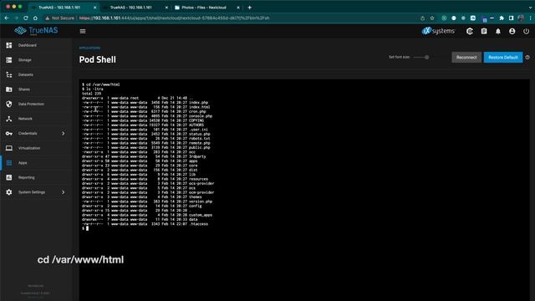Click the Reconnect button

(x=466, y=58)
